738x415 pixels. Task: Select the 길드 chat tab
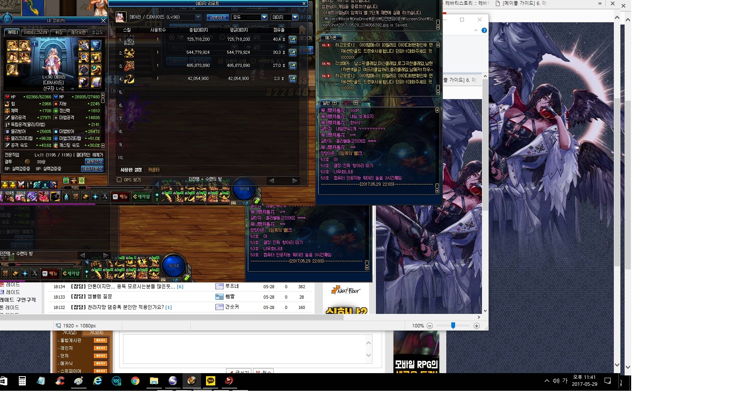(347, 103)
